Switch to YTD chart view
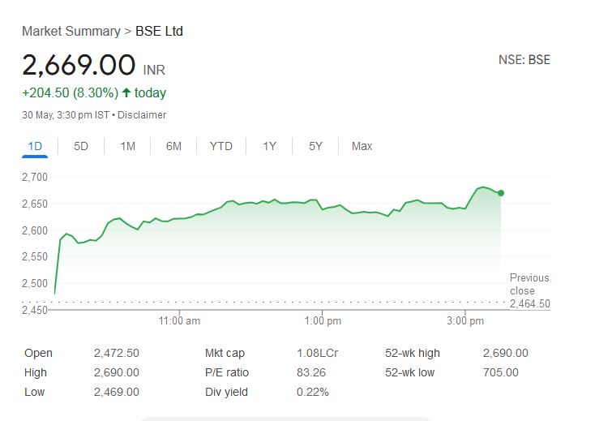Viewport: 595px width, 421px height. 220,146
